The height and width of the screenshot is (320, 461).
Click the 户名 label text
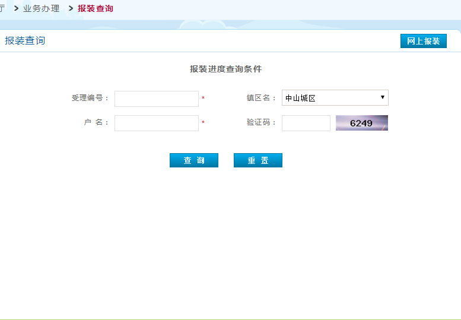[x=96, y=122]
